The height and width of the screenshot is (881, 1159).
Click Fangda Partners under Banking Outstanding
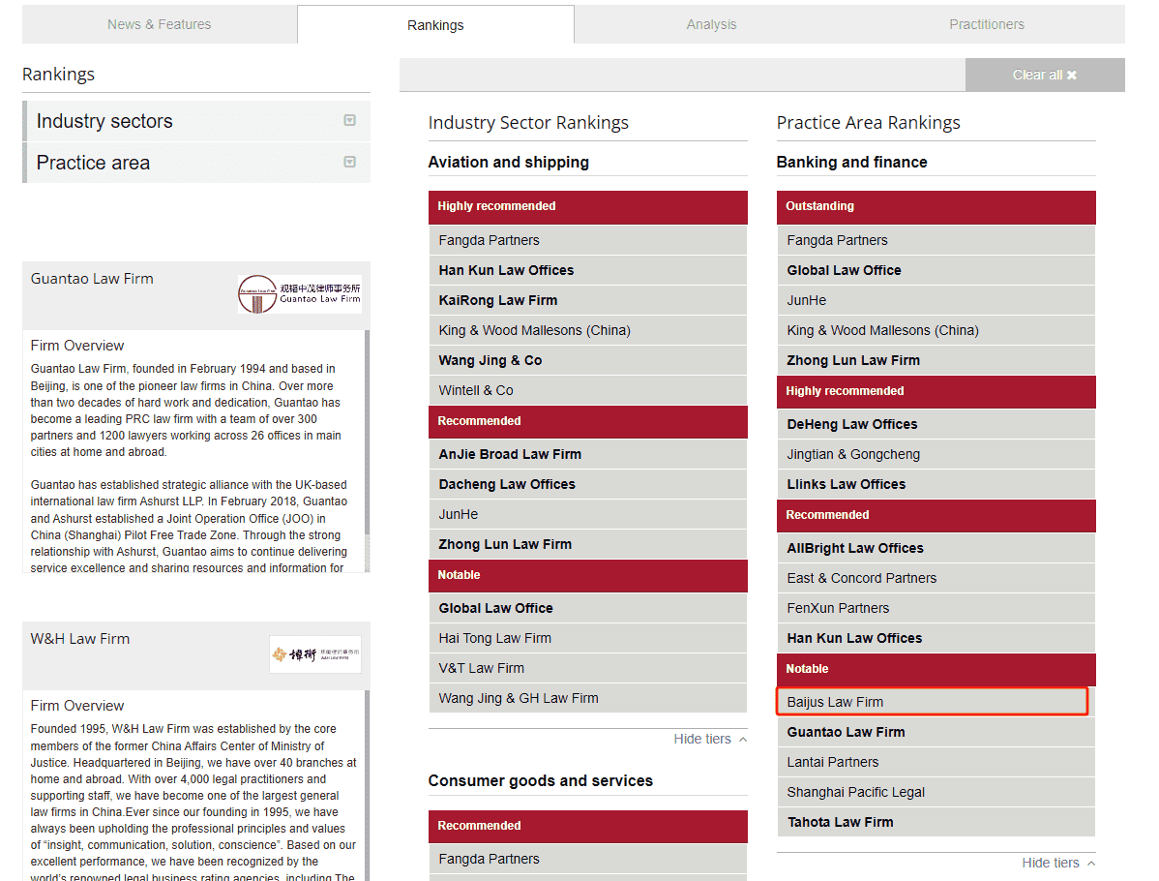coord(936,240)
